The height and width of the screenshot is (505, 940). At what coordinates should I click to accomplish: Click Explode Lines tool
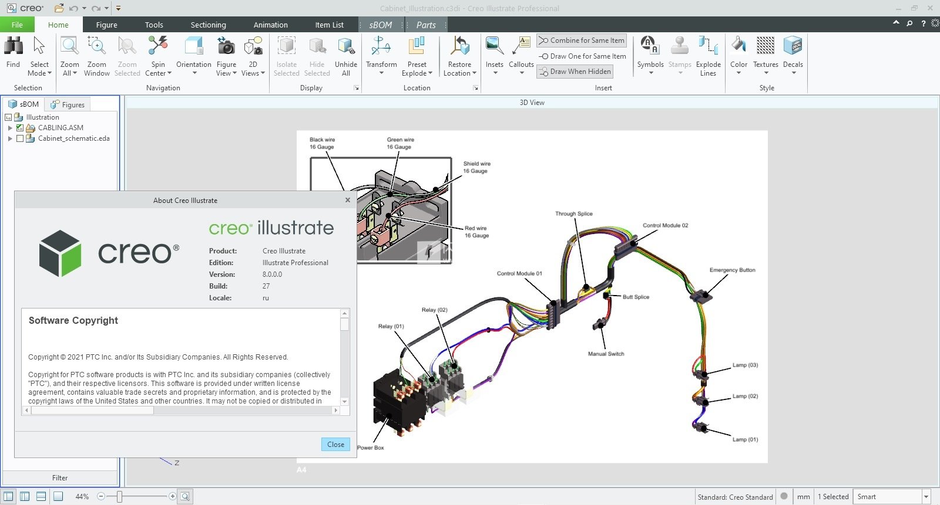(x=708, y=56)
